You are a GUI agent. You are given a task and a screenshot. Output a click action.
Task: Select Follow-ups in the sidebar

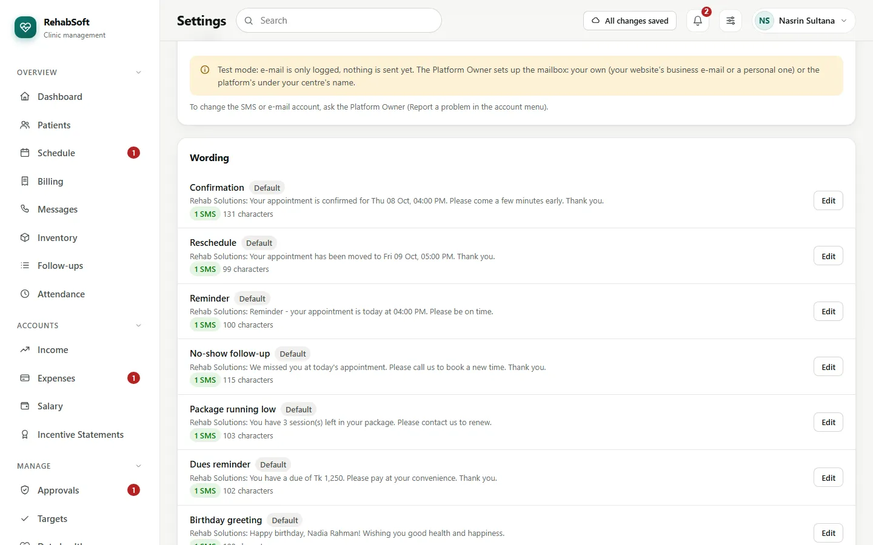coord(79,265)
